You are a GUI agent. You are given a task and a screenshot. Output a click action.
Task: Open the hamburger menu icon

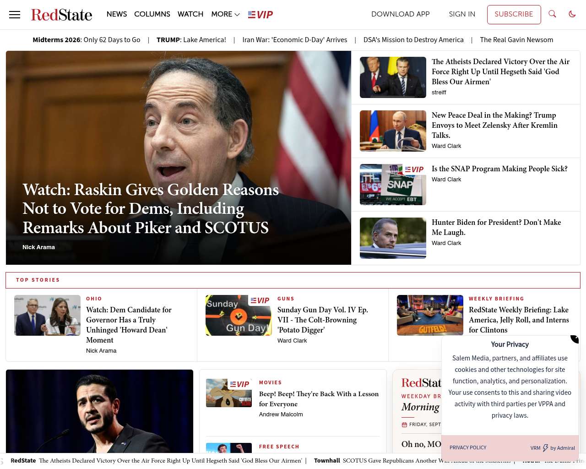pyautogui.click(x=15, y=15)
